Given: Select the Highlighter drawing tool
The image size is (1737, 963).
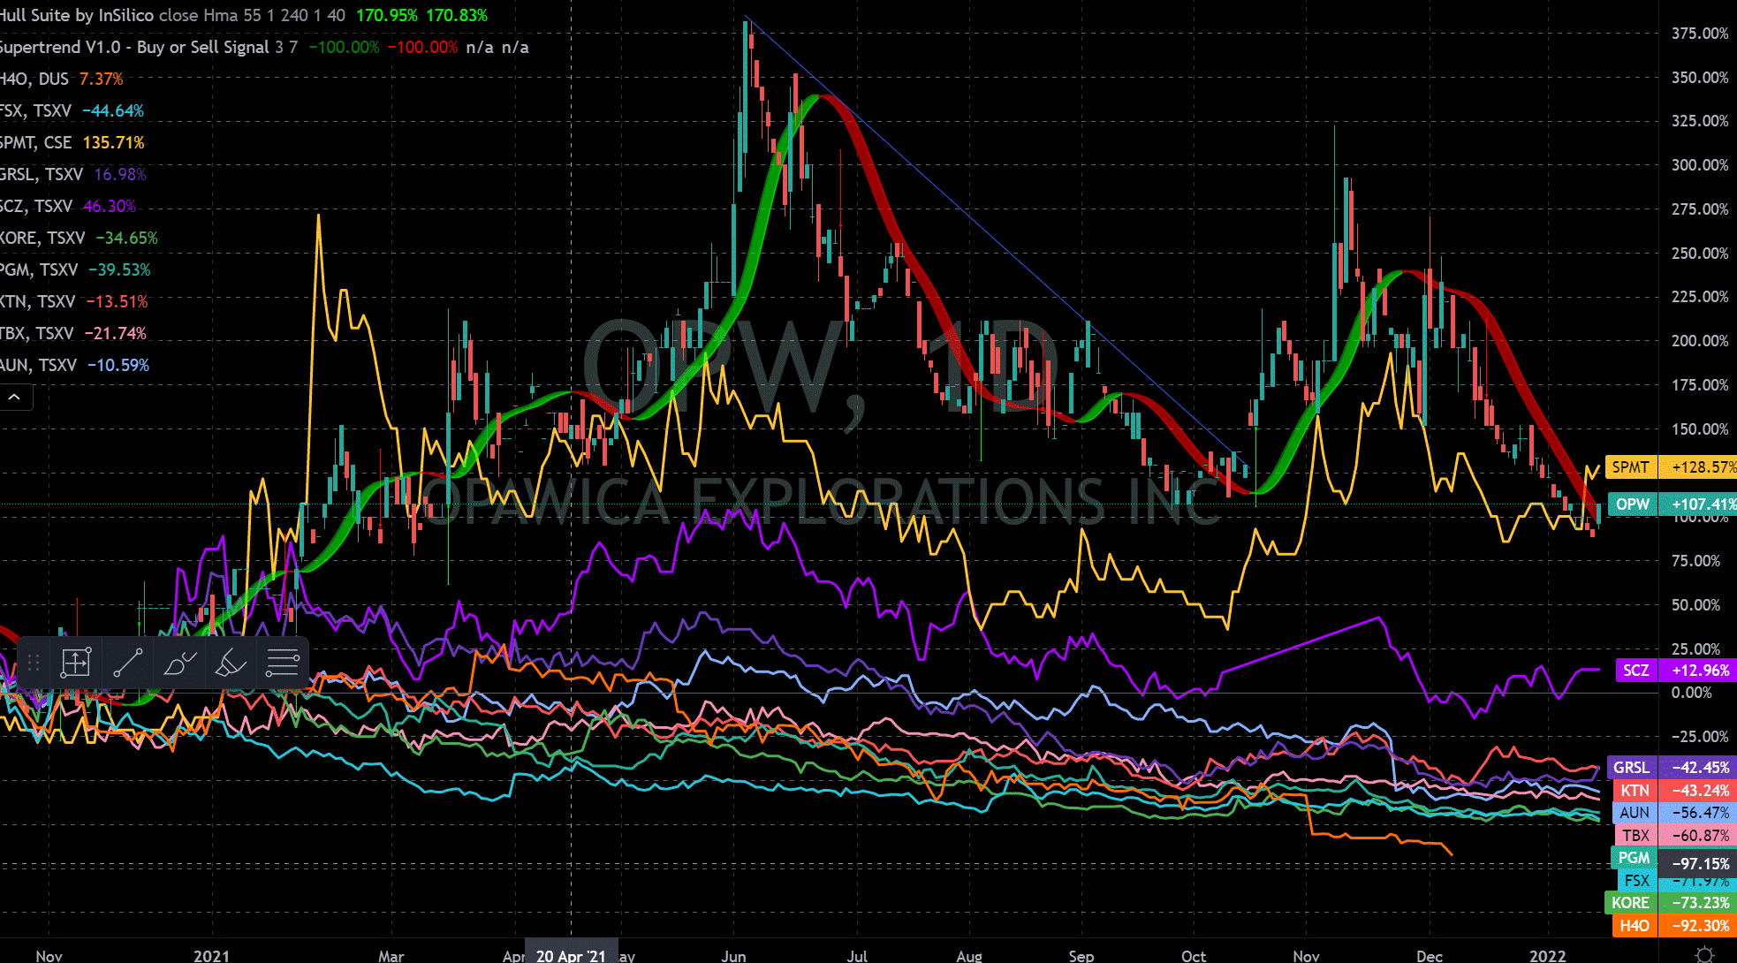Looking at the screenshot, I should click(x=231, y=662).
